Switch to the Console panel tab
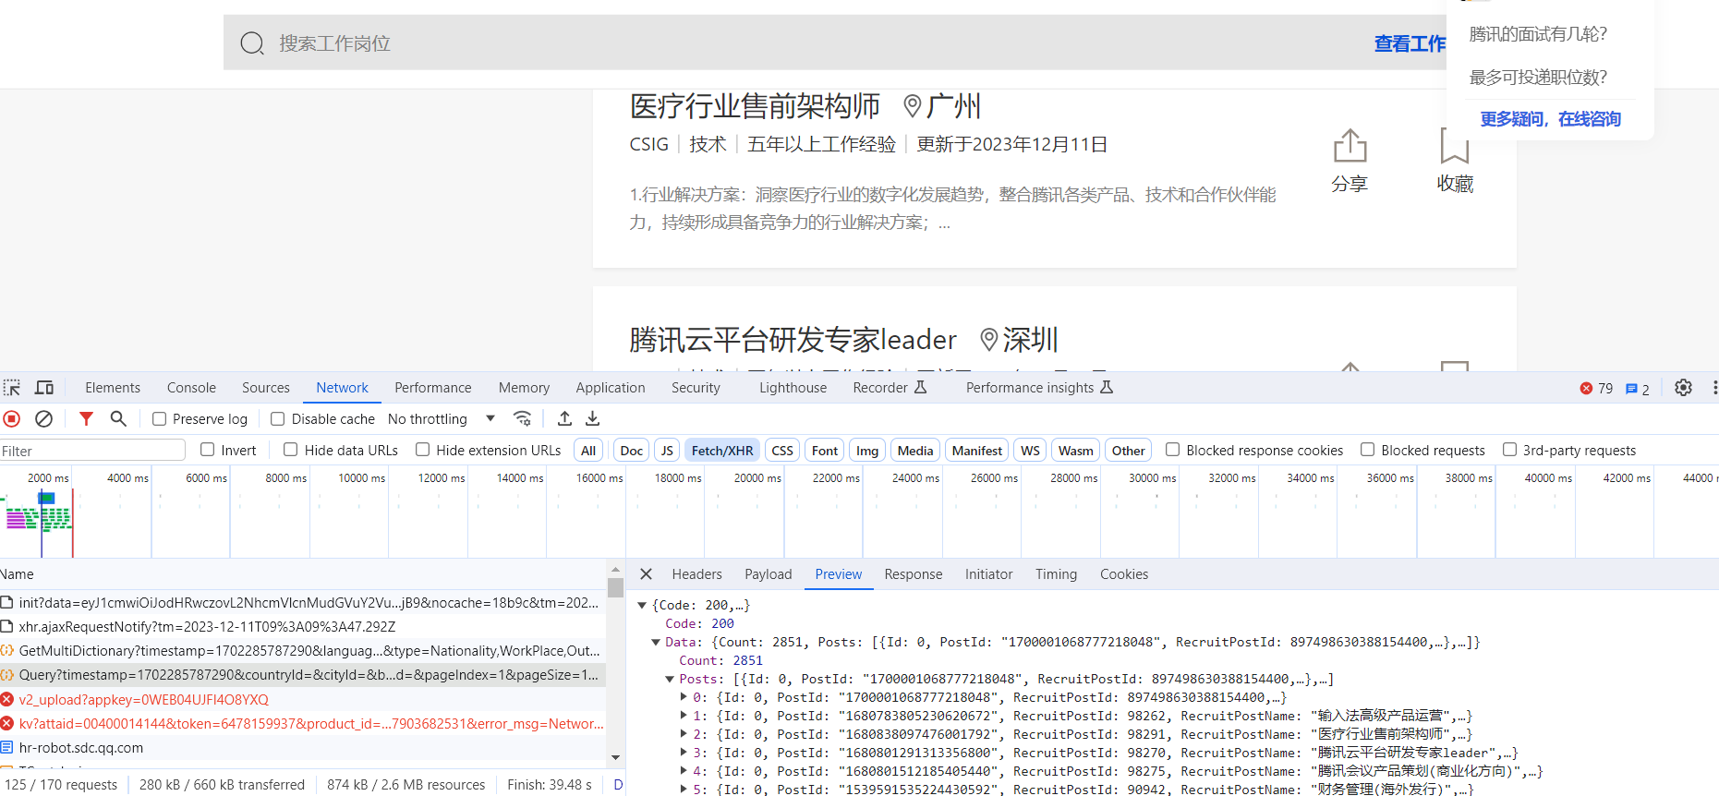Viewport: 1719px width, 796px height. tap(191, 388)
